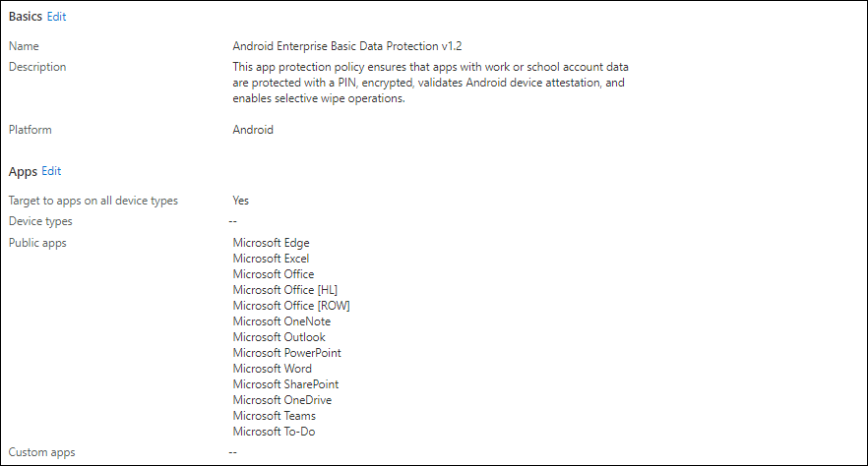Click Microsoft Office [ROW] entry

click(291, 306)
